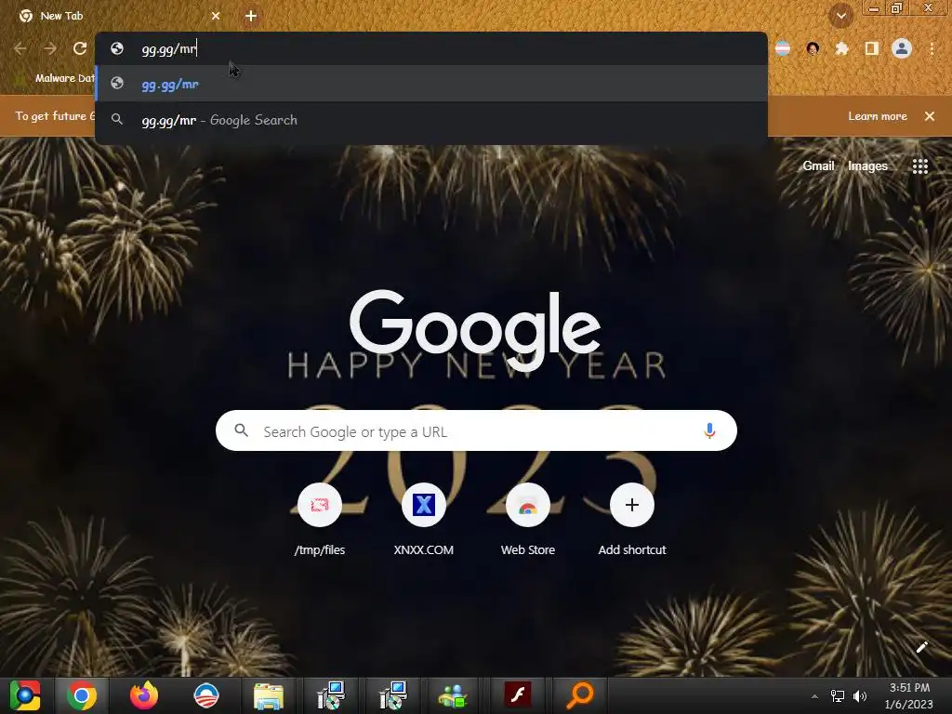Open the orange magnifier search app
Image resolution: width=952 pixels, height=714 pixels.
coord(580,695)
